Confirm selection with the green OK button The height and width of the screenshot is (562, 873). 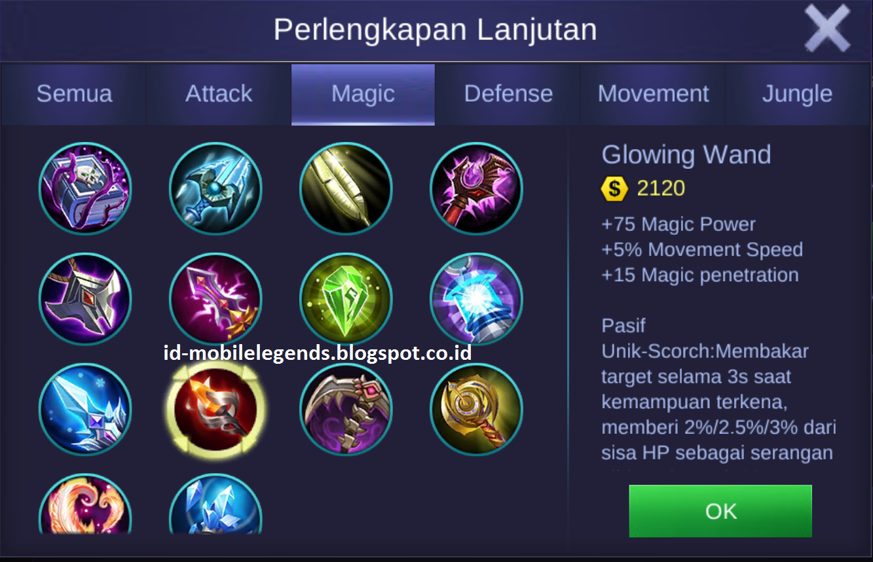point(720,511)
